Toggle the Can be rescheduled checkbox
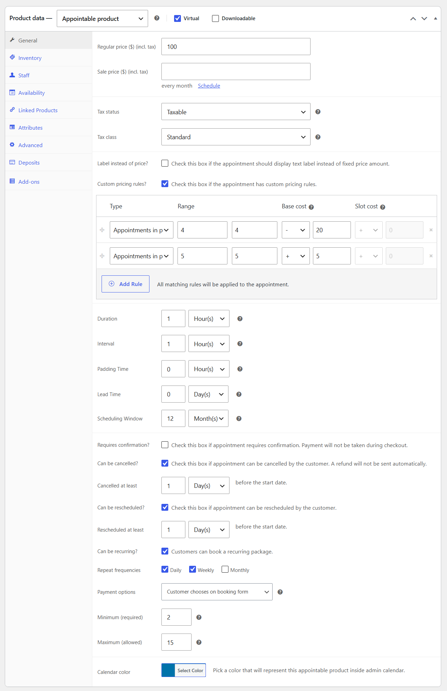447x691 pixels. [165, 507]
